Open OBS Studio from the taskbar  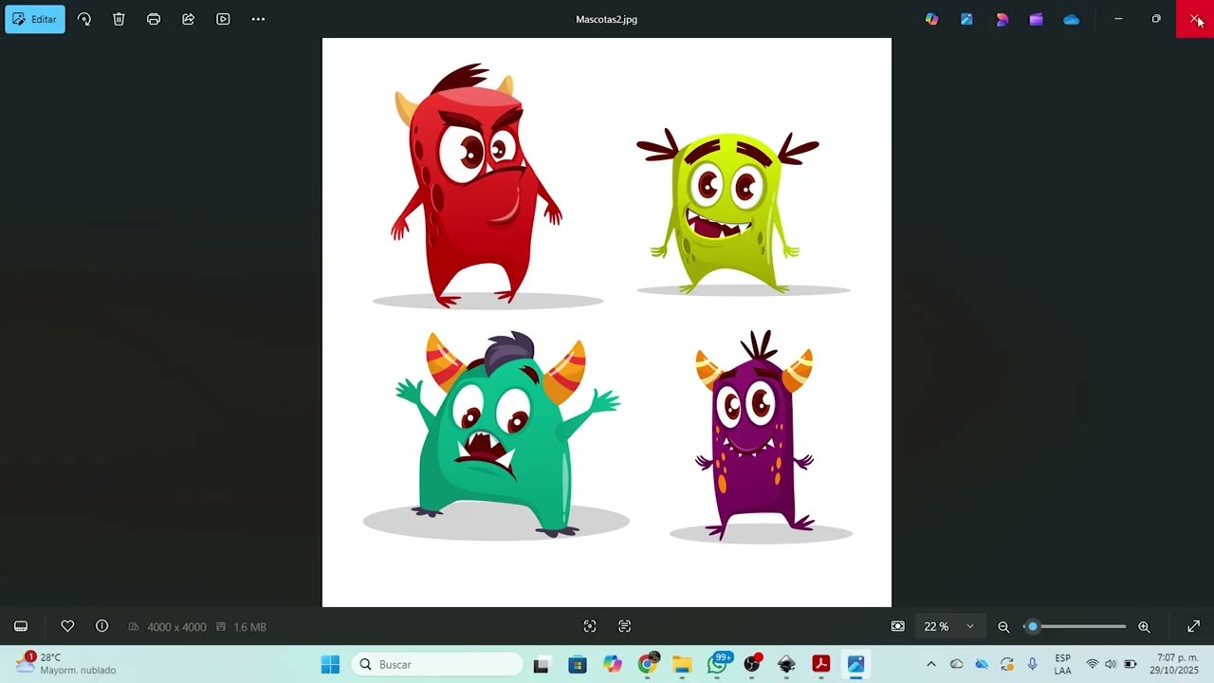click(x=752, y=664)
